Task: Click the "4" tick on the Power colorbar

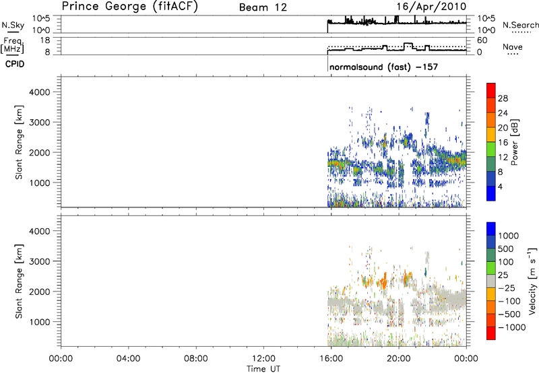Action: [500, 186]
